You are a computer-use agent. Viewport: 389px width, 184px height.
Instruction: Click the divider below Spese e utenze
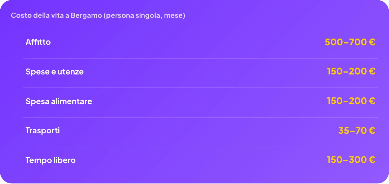200,88
